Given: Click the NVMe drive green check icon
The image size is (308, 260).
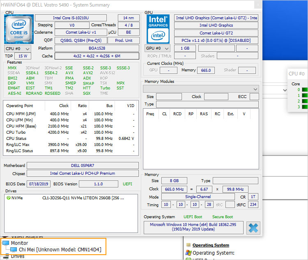Looking at the screenshot, I should (9, 198).
